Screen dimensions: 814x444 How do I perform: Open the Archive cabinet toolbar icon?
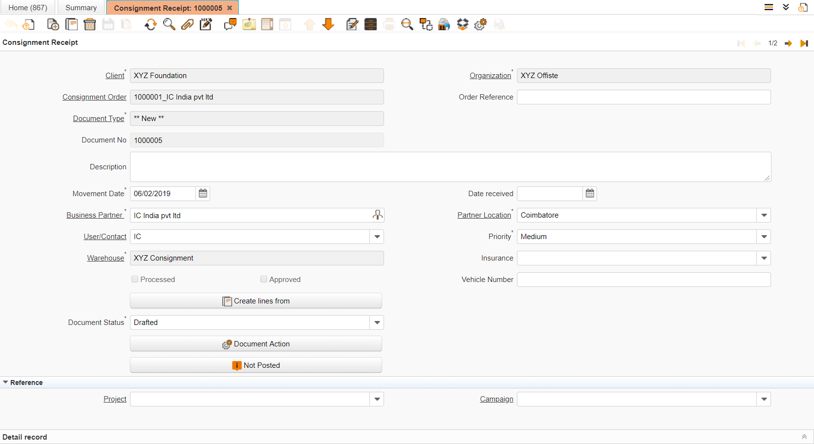pyautogui.click(x=371, y=24)
